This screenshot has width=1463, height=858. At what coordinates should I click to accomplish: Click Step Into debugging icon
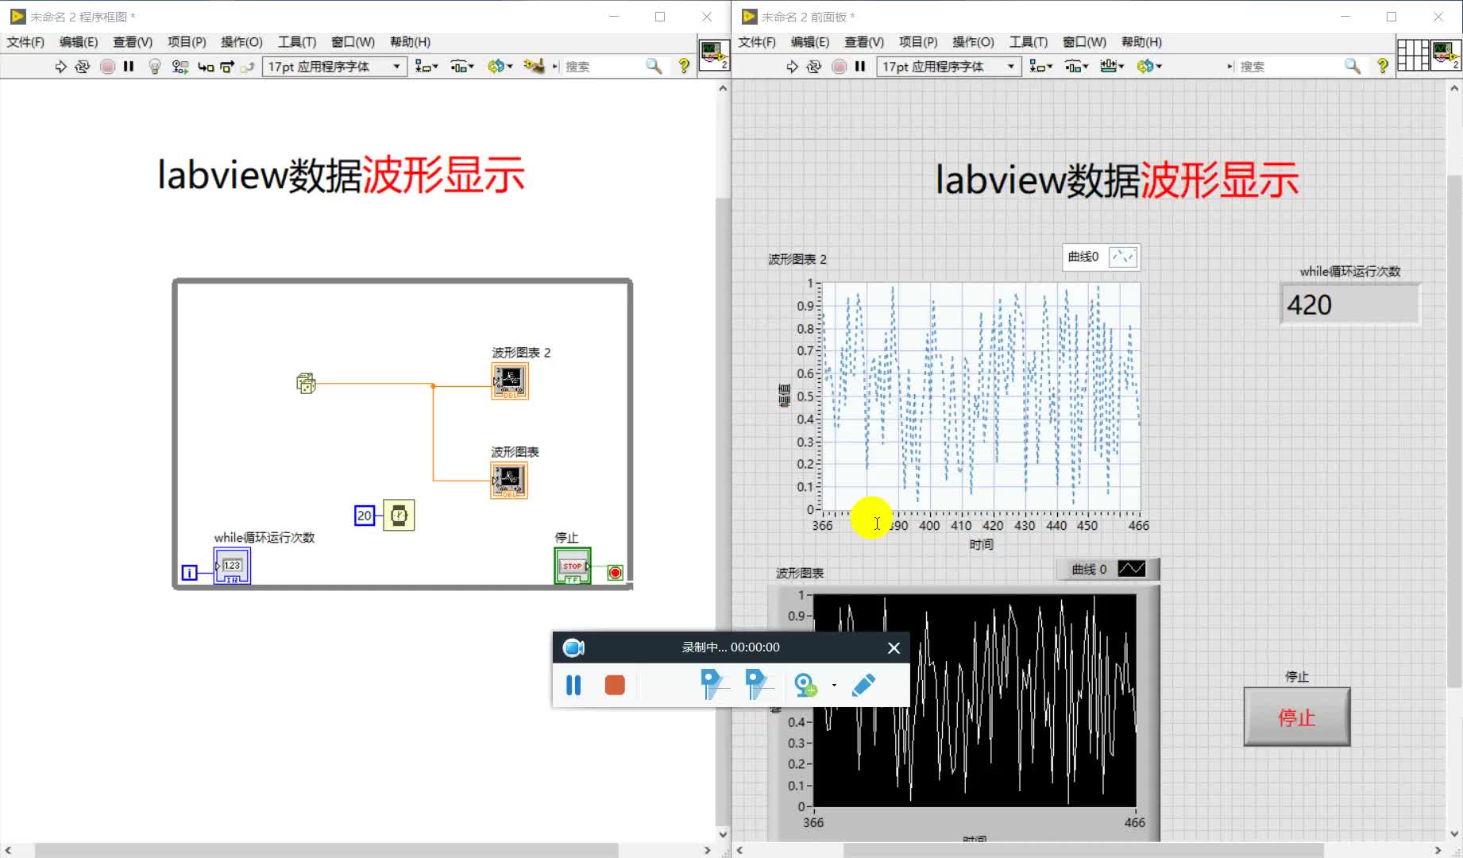tap(206, 67)
